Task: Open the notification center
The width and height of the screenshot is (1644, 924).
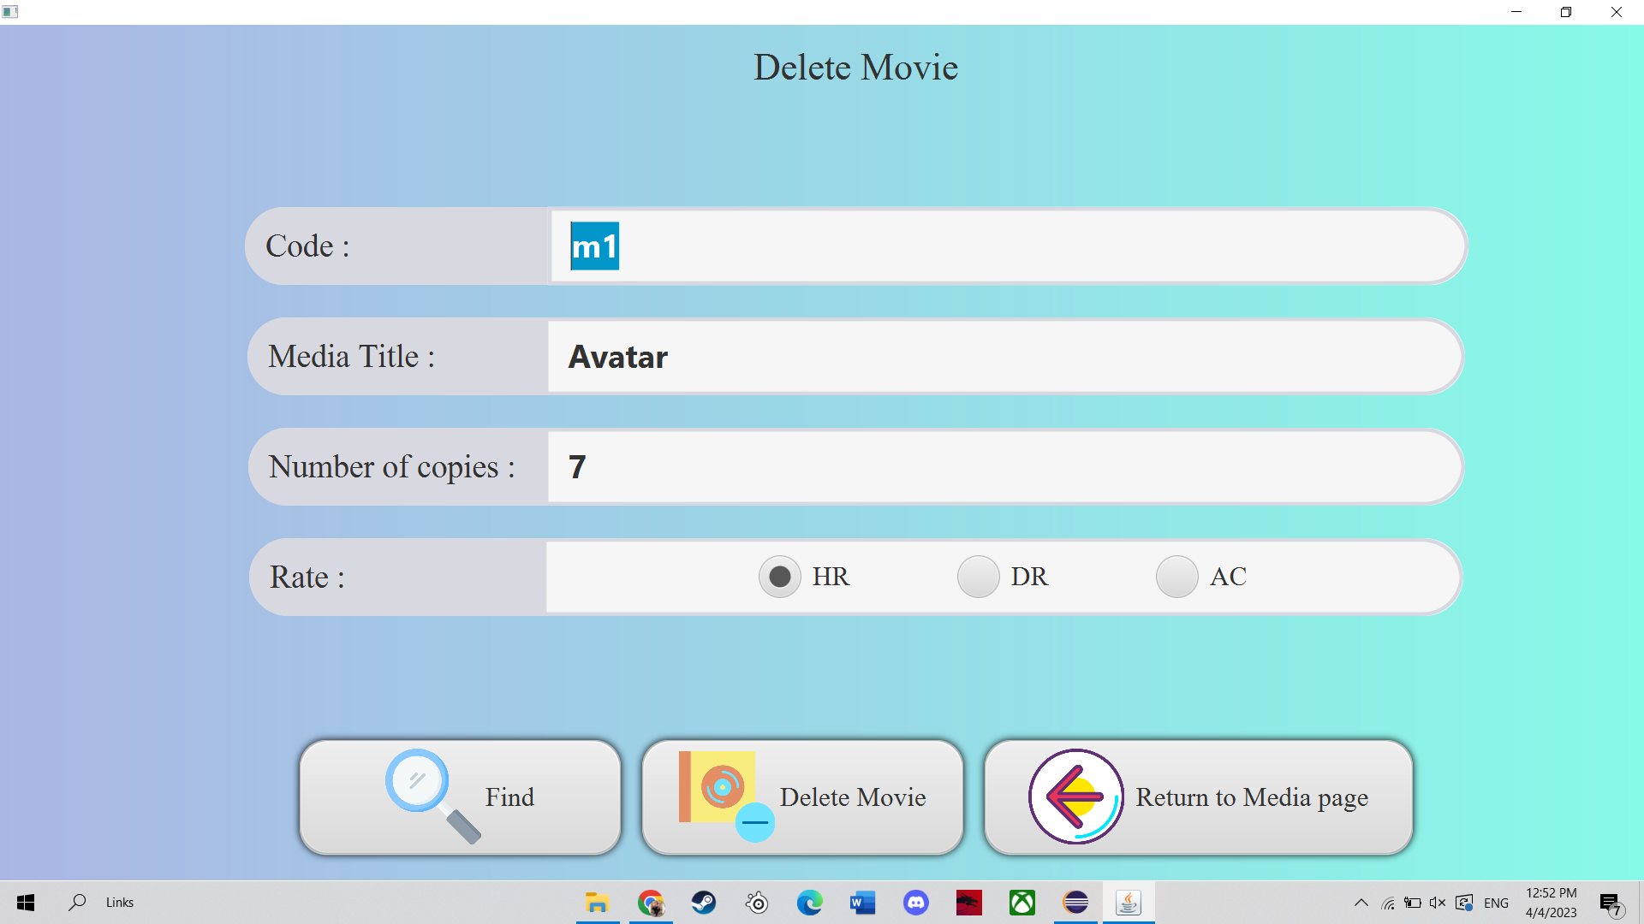Action: (x=1611, y=903)
